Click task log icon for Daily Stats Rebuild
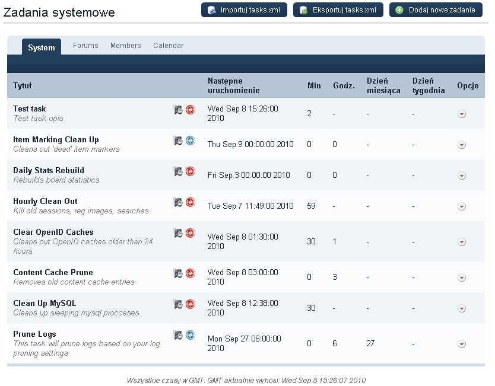Viewport: 495px width, 386px height. tap(177, 171)
